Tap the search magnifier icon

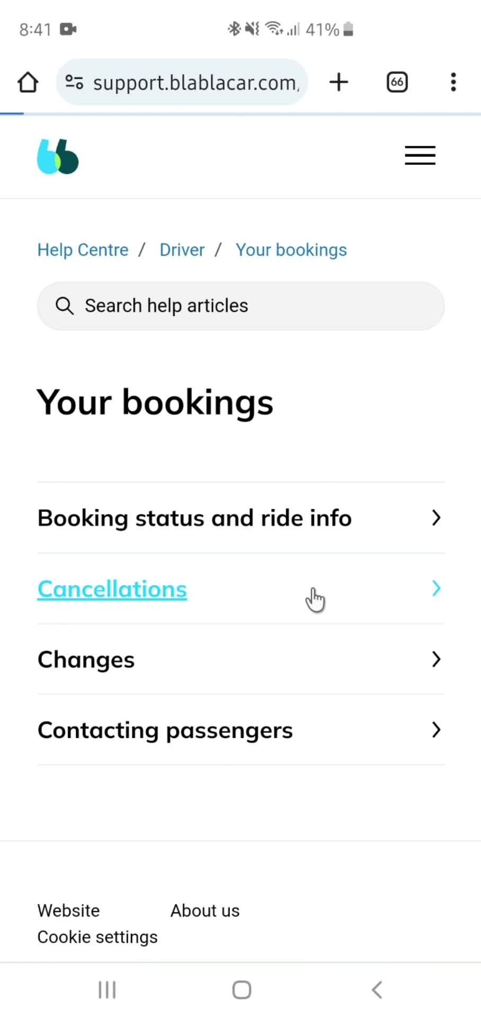[65, 306]
